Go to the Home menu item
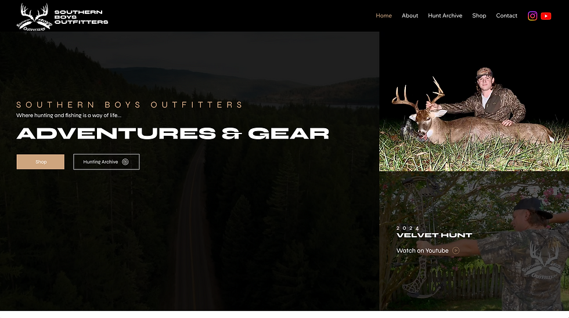This screenshot has height=318, width=569. click(x=384, y=16)
